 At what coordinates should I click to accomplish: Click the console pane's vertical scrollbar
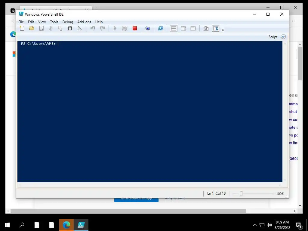coord(285,112)
